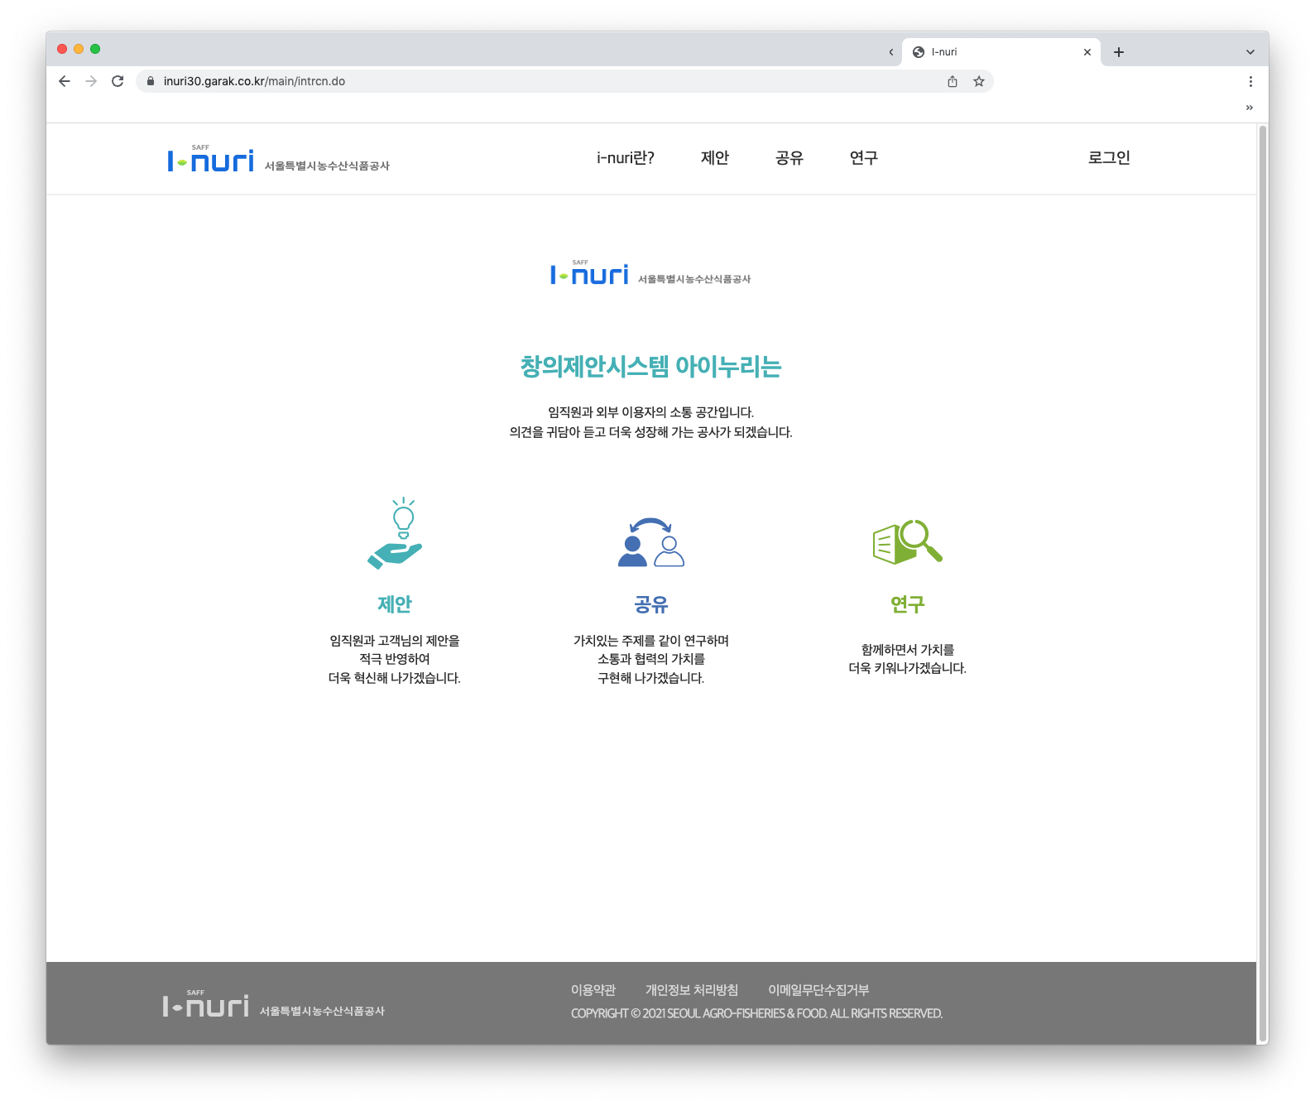Open the 개인정보 처리방침 footer link
Viewport: 1315px width, 1106px height.
tap(692, 990)
